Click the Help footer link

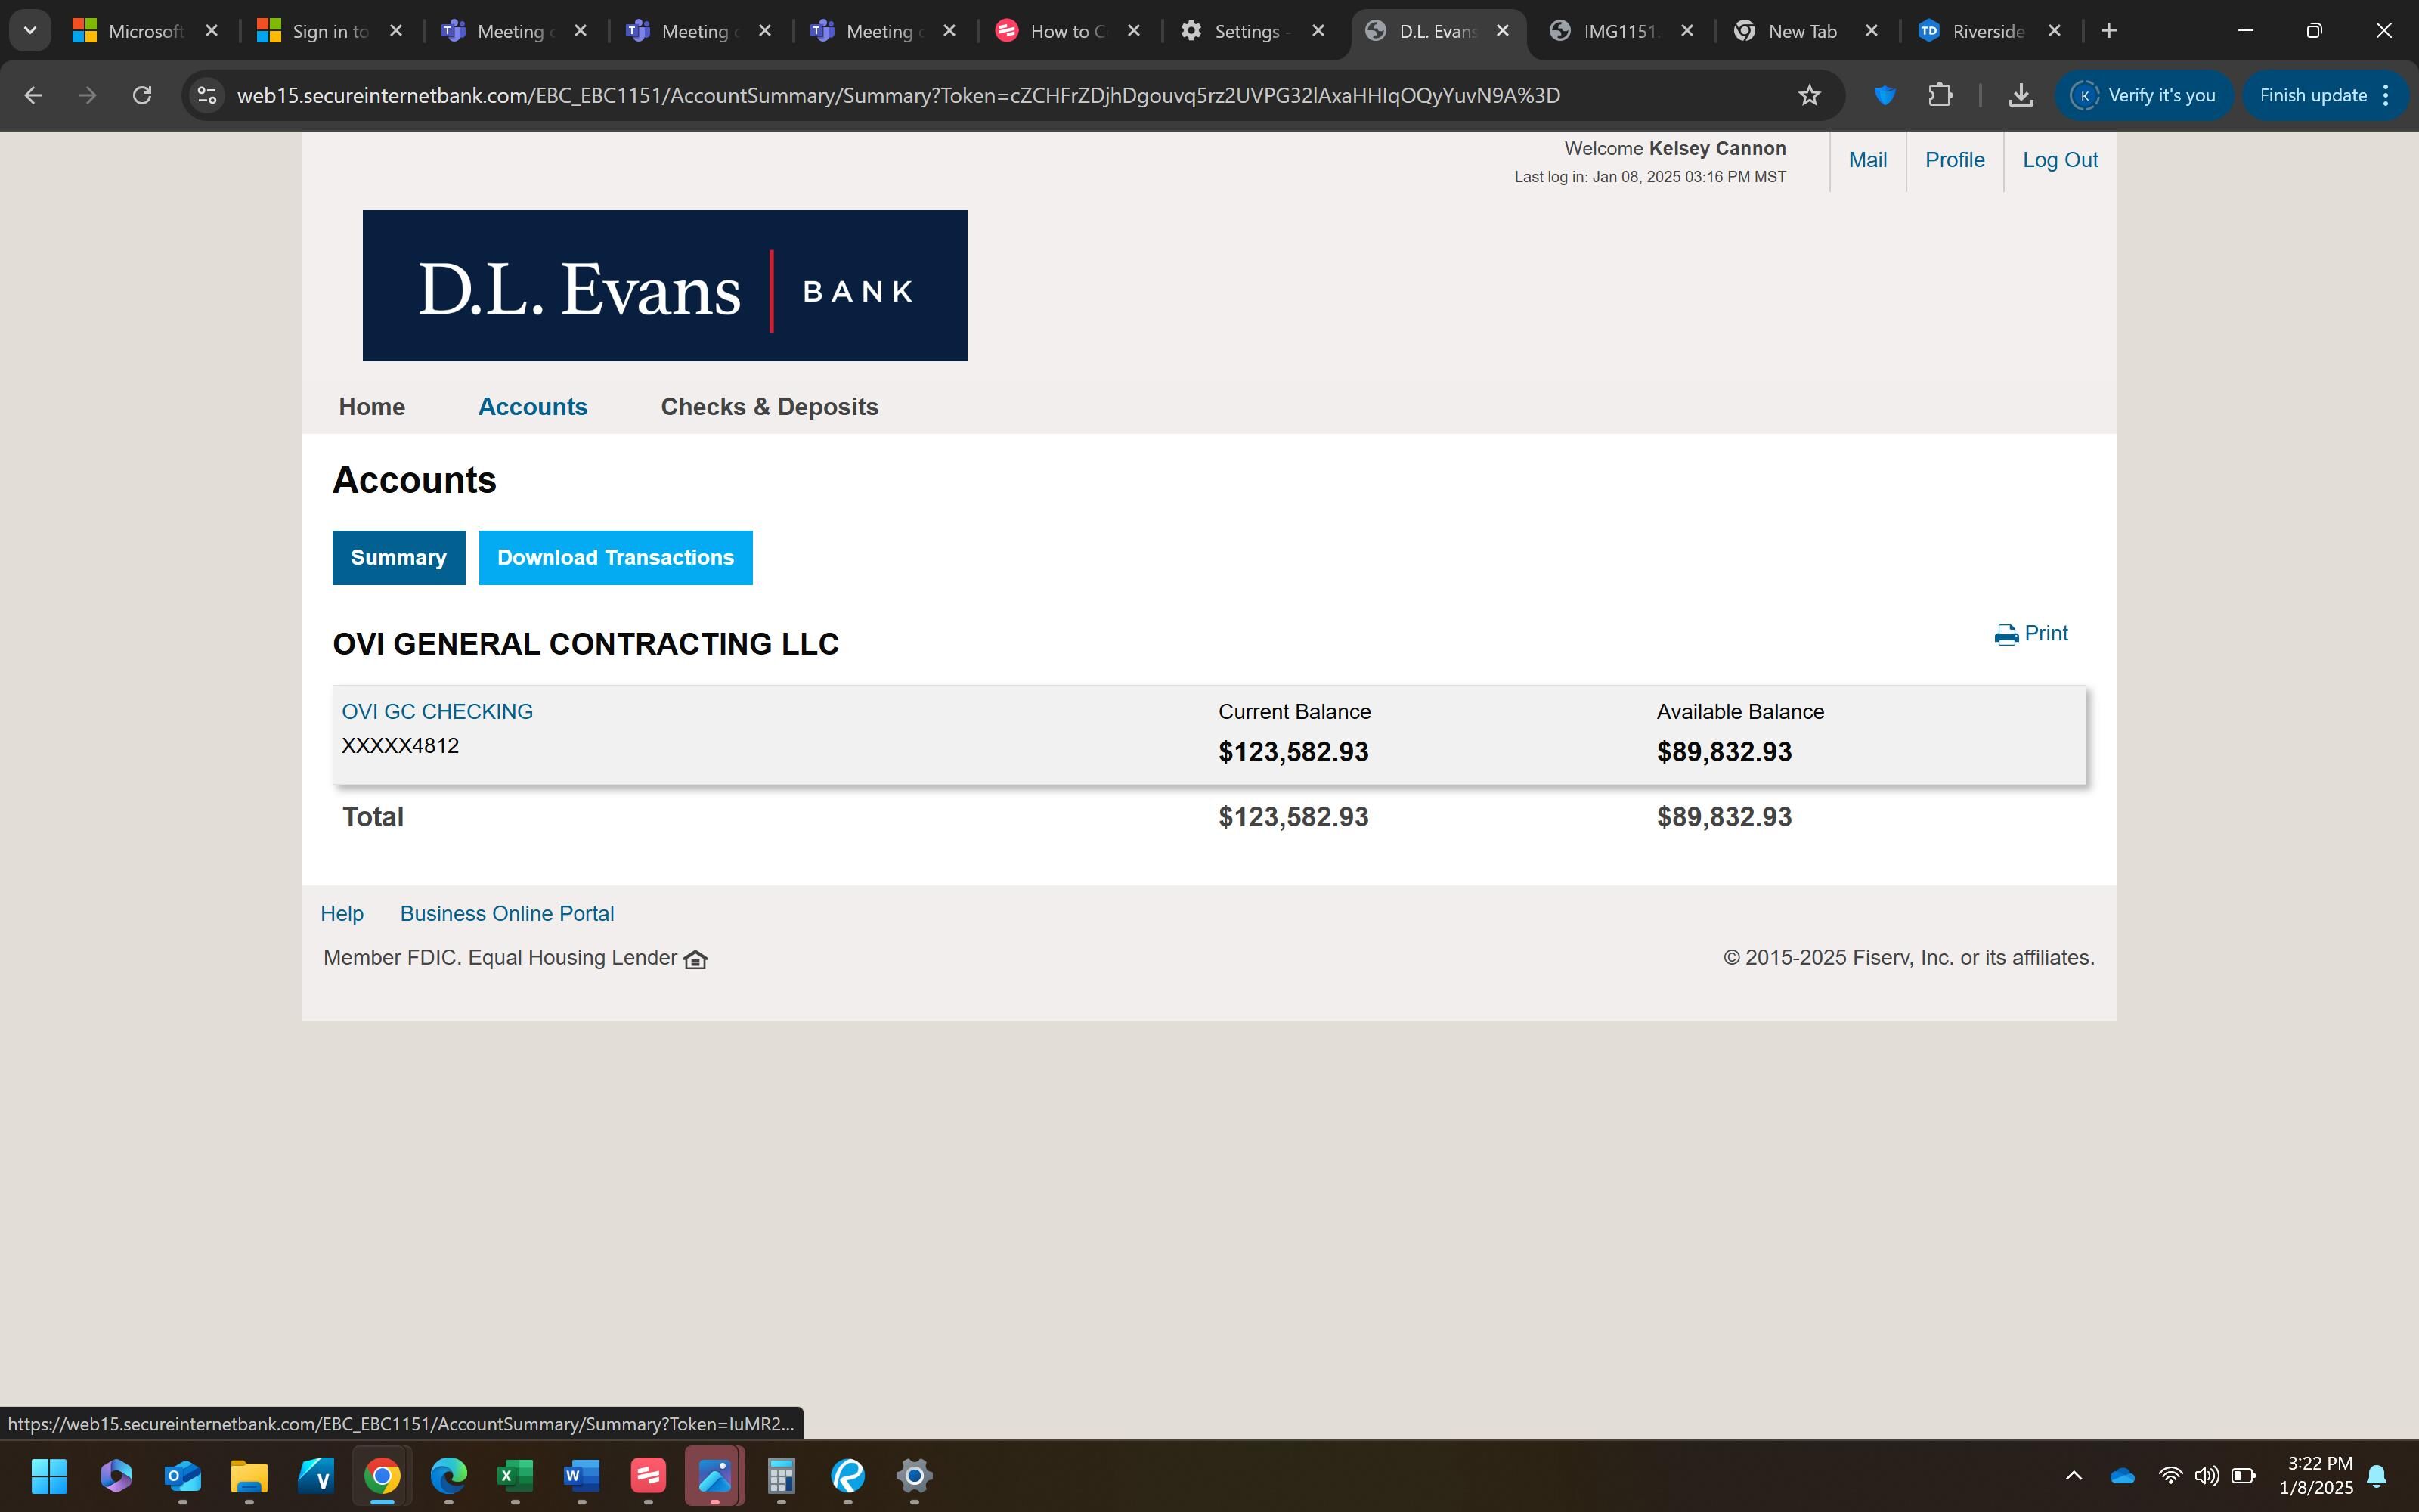point(342,914)
